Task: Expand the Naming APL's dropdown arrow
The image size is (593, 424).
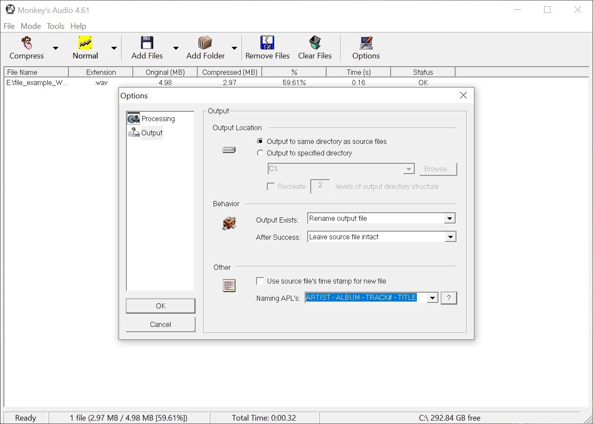Action: point(432,298)
